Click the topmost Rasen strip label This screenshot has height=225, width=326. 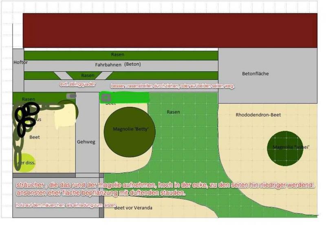click(117, 55)
